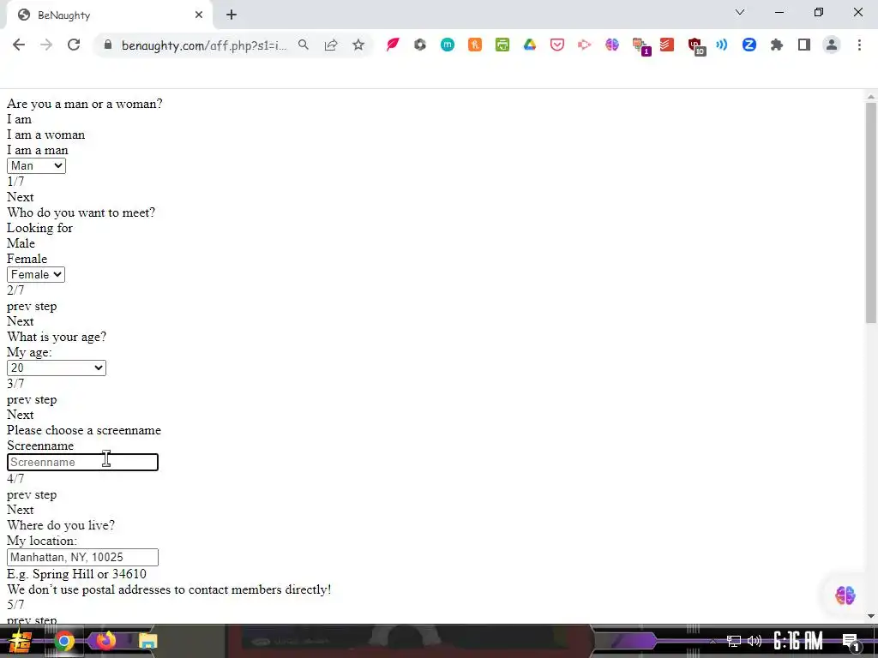Click prev step under 3/7
The image size is (878, 658).
point(32,399)
